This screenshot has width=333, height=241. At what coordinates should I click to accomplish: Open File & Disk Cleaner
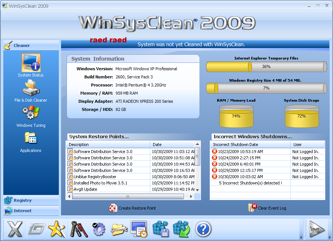pos(31,88)
